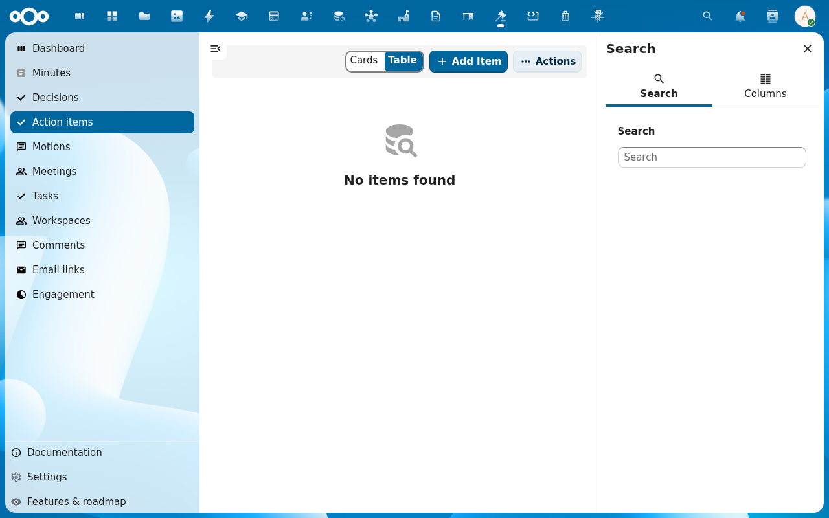Viewport: 829px width, 518px height.
Task: Open the castle with flag app icon
Action: [x=403, y=16]
